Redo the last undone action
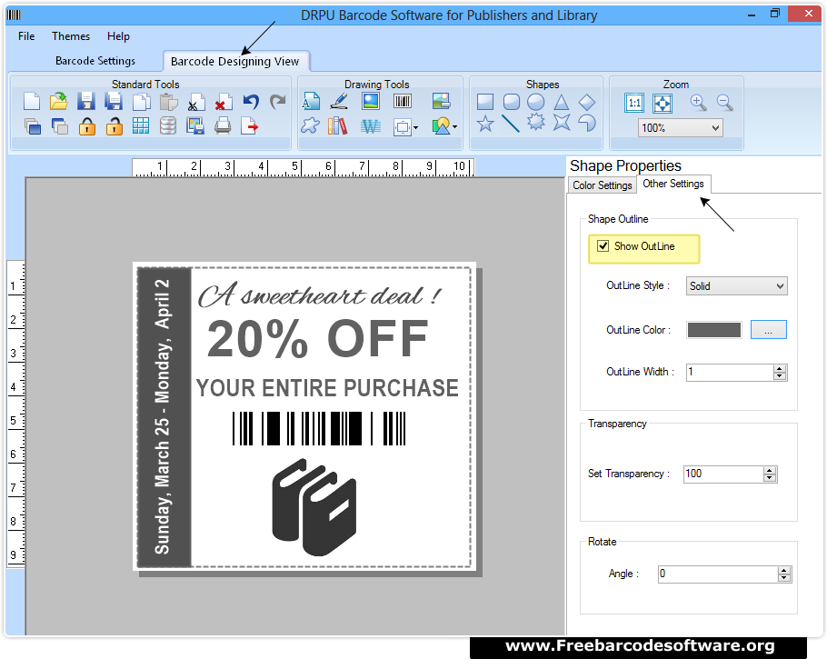The width and height of the screenshot is (827, 659). click(x=278, y=101)
